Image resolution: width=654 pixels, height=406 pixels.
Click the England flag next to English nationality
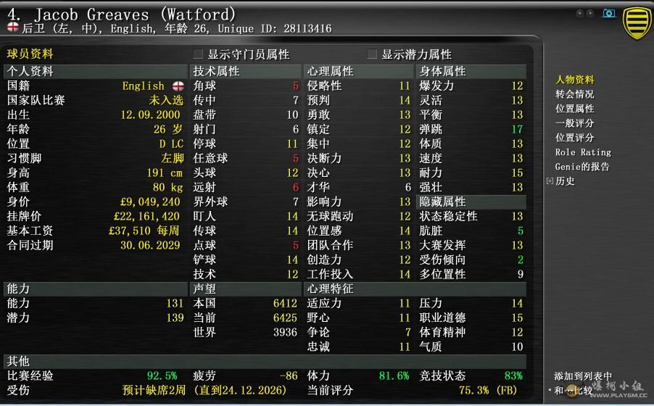coord(178,86)
